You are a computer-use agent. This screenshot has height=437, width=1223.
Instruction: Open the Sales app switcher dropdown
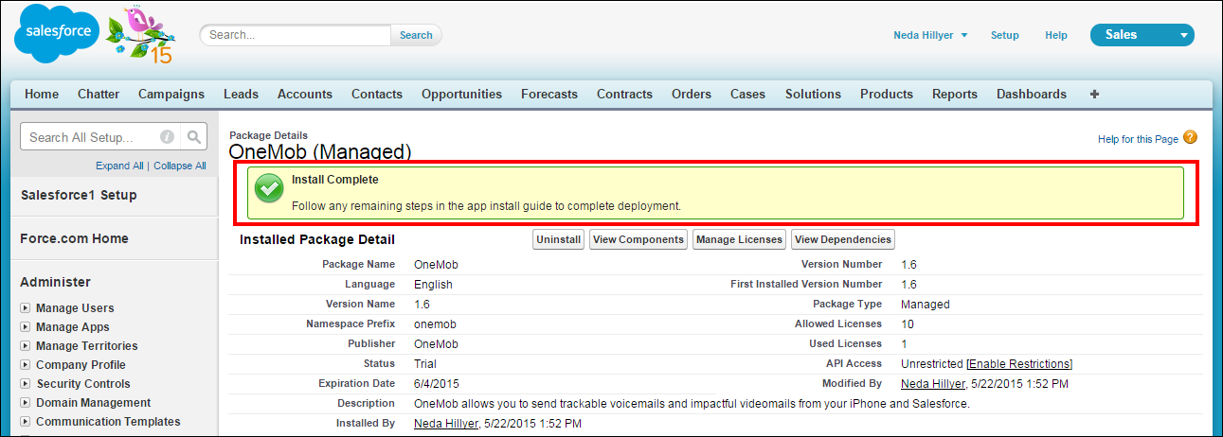[x=1142, y=35]
